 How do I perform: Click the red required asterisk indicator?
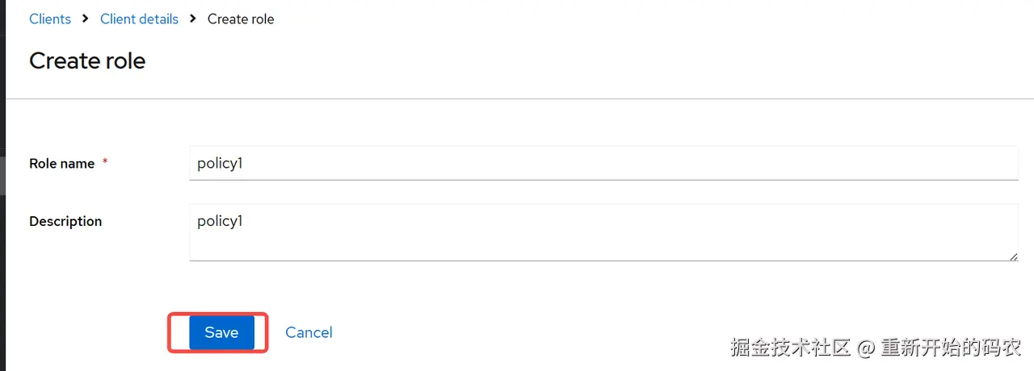tap(105, 162)
